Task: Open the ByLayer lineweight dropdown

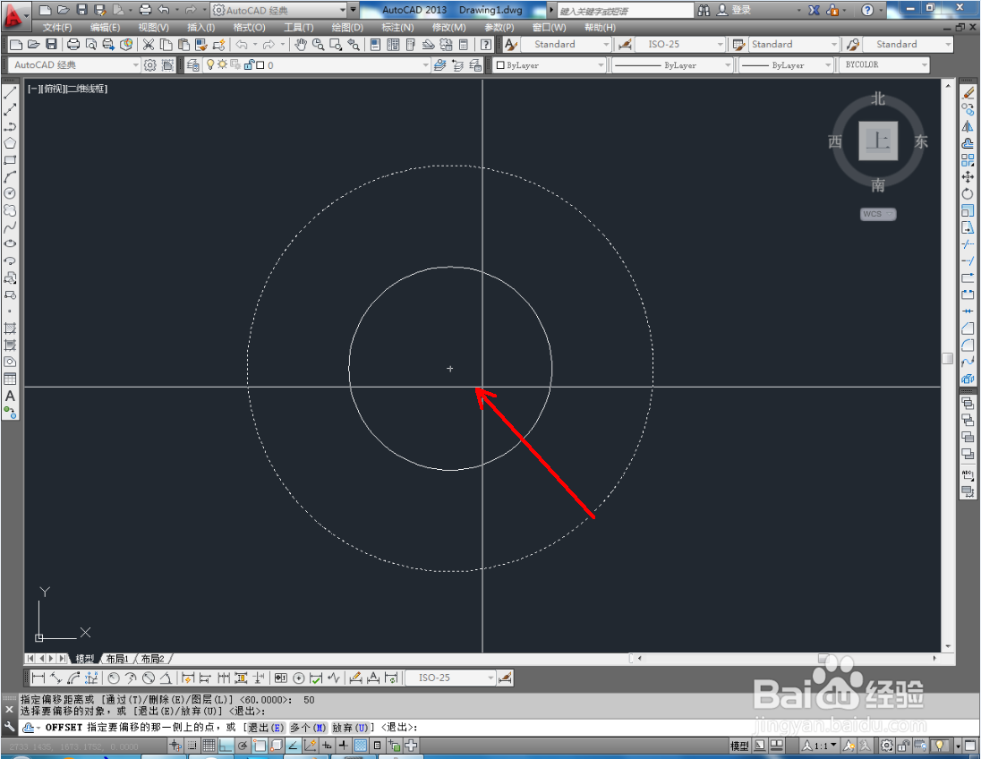Action: tap(787, 65)
